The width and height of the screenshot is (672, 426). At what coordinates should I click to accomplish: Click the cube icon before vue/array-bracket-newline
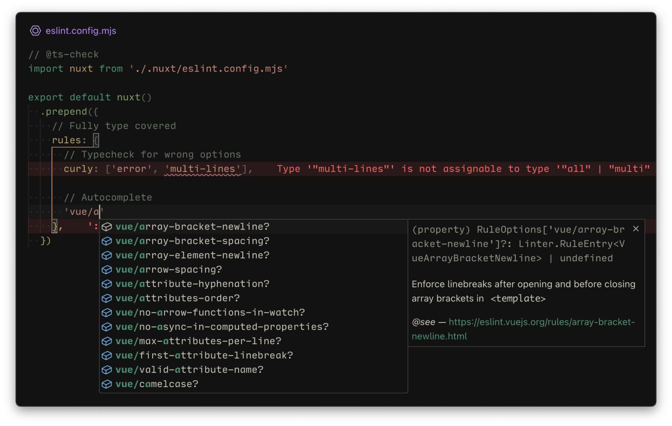coord(107,226)
